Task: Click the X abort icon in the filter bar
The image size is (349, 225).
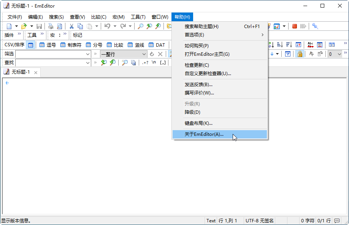Action: click(x=160, y=54)
